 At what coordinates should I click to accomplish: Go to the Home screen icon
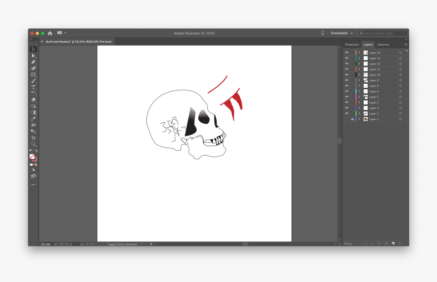pyautogui.click(x=50, y=33)
